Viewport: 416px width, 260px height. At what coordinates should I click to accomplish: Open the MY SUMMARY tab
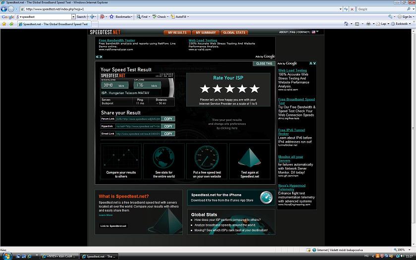tap(206, 32)
